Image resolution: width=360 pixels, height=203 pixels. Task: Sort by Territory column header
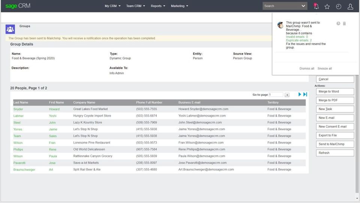pyautogui.click(x=273, y=102)
